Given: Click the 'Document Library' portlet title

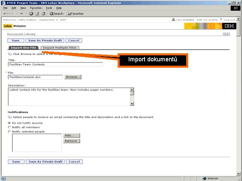Looking at the screenshot, I should [x=21, y=34].
